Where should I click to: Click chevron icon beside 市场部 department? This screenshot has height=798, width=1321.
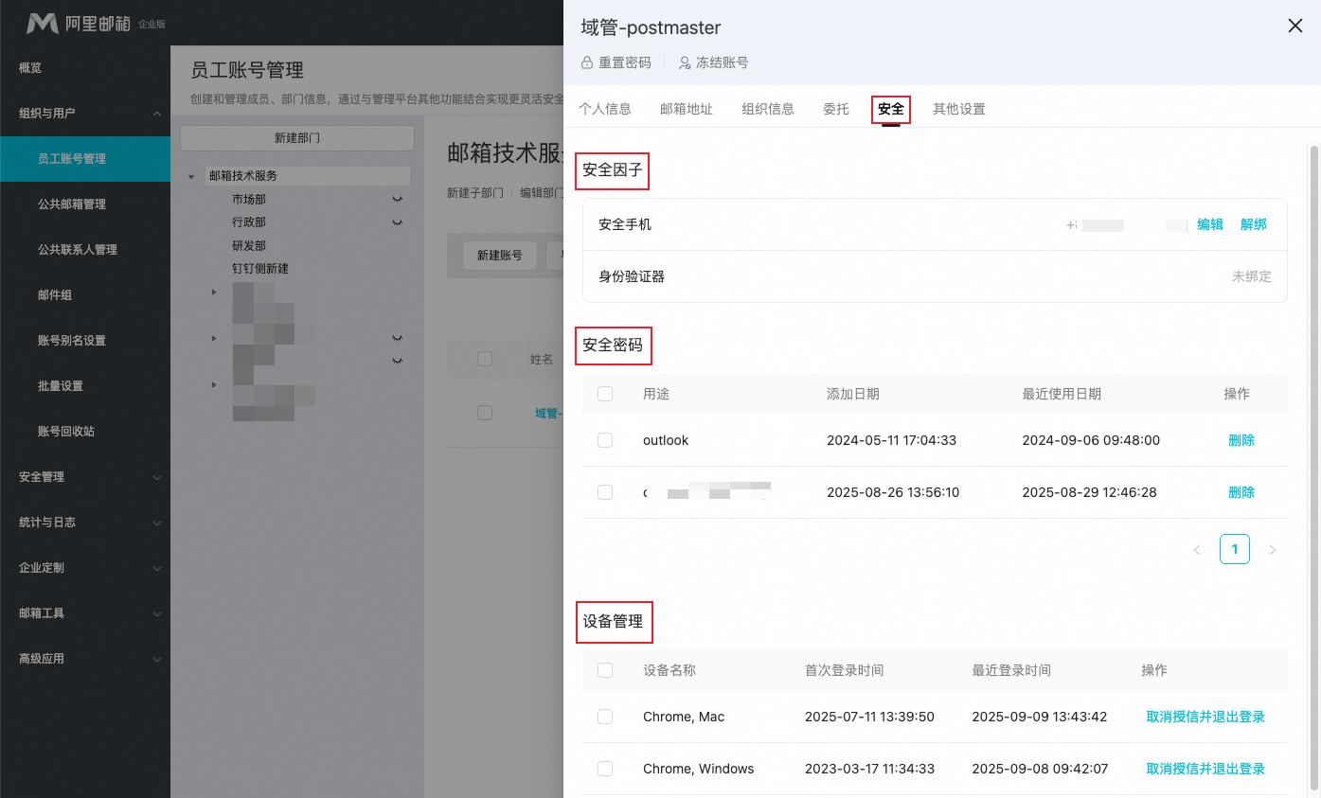pos(398,200)
